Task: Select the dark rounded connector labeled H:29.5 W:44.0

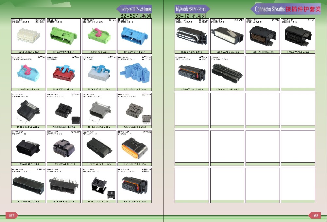Action: [64, 148]
